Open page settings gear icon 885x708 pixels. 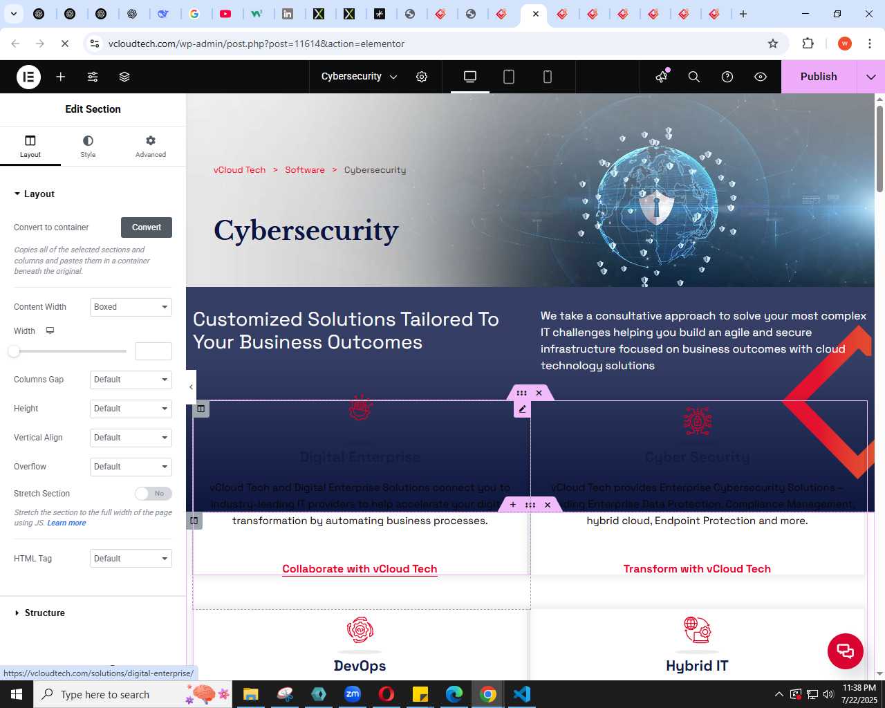point(422,77)
